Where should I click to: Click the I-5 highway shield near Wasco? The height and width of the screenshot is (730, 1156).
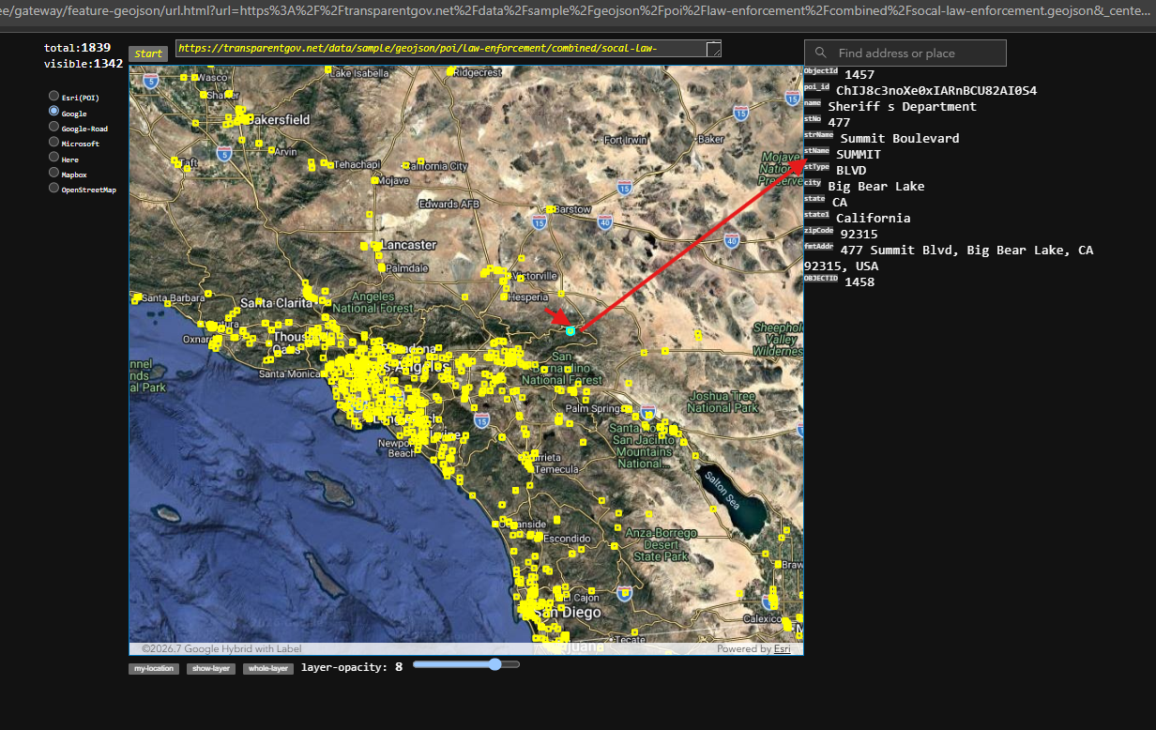(149, 82)
